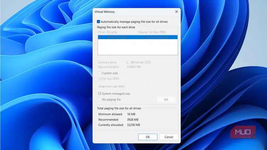Viewport: 267px width, 150px height.
Task: Click the Maximum size (MB) field
Action: (136, 86)
